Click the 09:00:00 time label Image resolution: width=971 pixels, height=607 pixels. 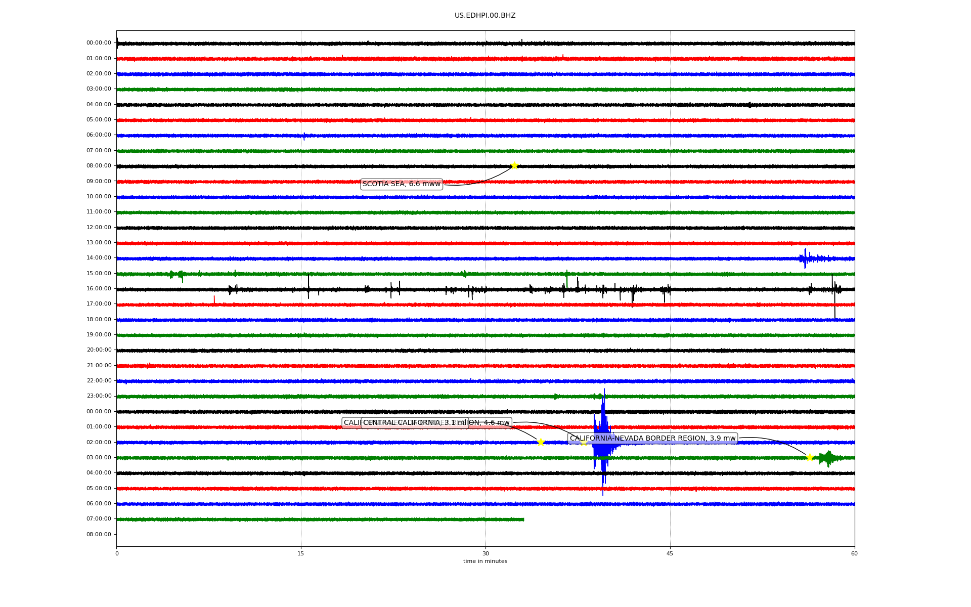pos(99,181)
